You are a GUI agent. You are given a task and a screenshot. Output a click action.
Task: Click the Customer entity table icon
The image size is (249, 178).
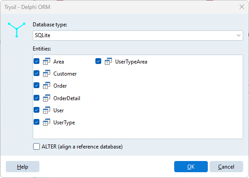coord(47,73)
